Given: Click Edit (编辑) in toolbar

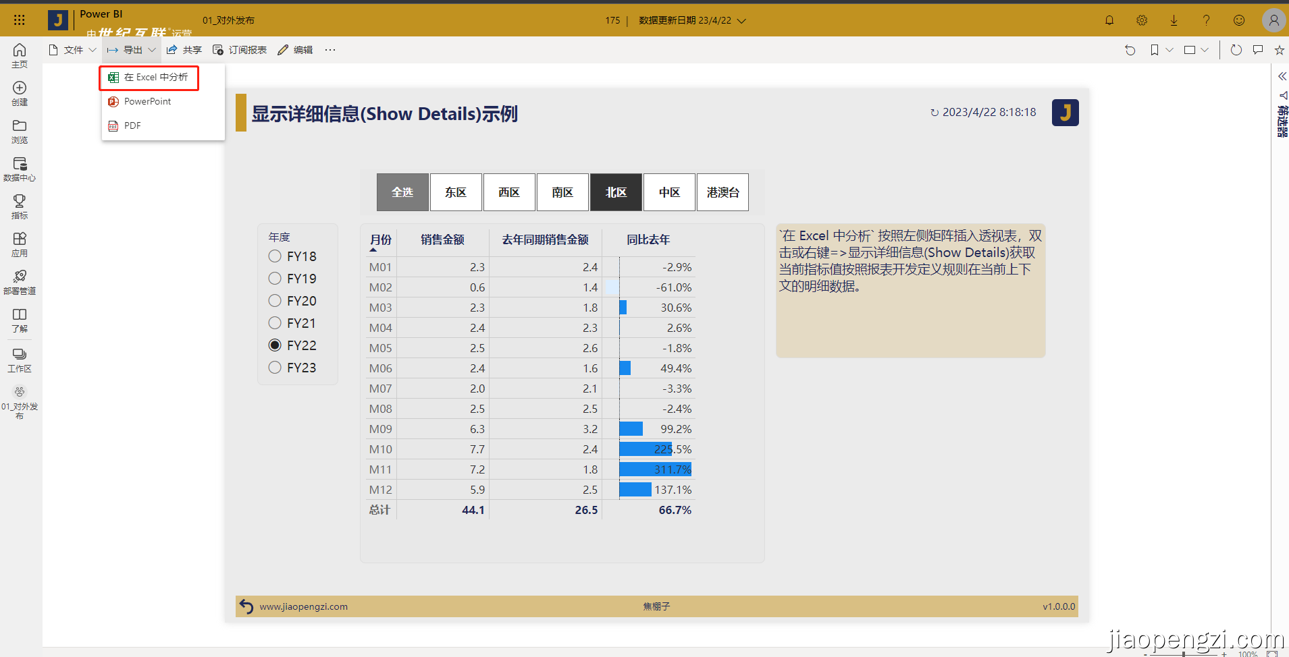Looking at the screenshot, I should (296, 50).
